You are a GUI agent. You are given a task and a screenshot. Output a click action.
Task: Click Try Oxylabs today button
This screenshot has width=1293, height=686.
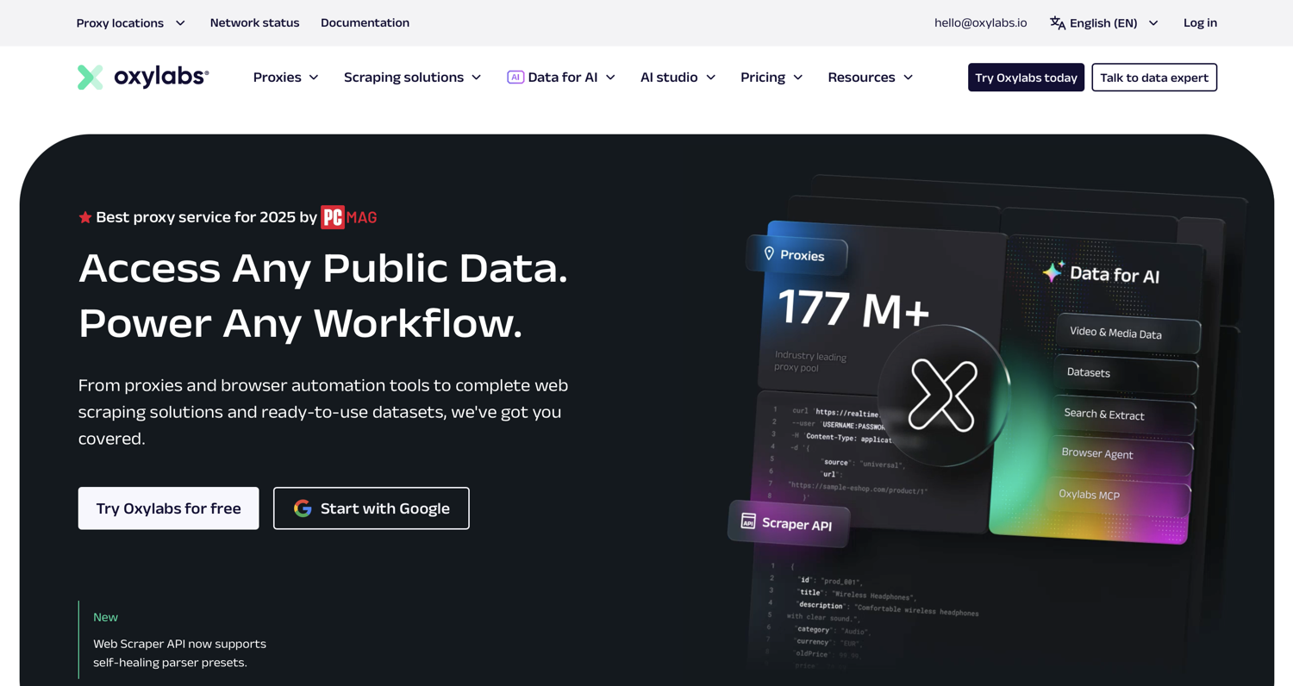[1026, 78]
